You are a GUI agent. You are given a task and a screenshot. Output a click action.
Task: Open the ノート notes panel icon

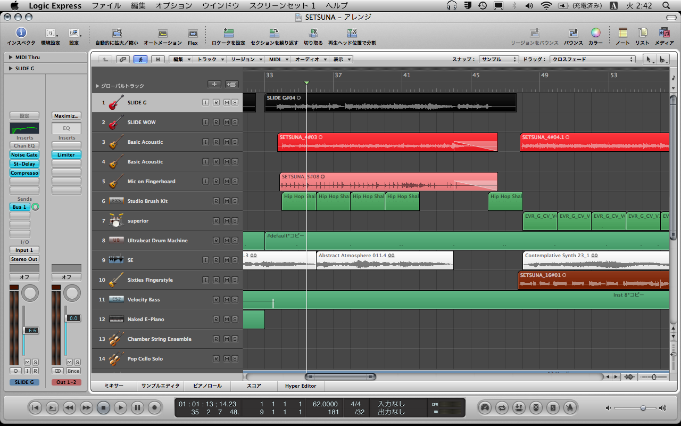tap(622, 33)
